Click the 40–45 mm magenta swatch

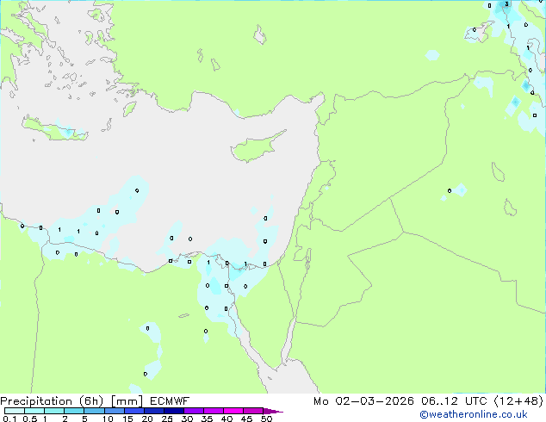pyautogui.click(x=233, y=411)
